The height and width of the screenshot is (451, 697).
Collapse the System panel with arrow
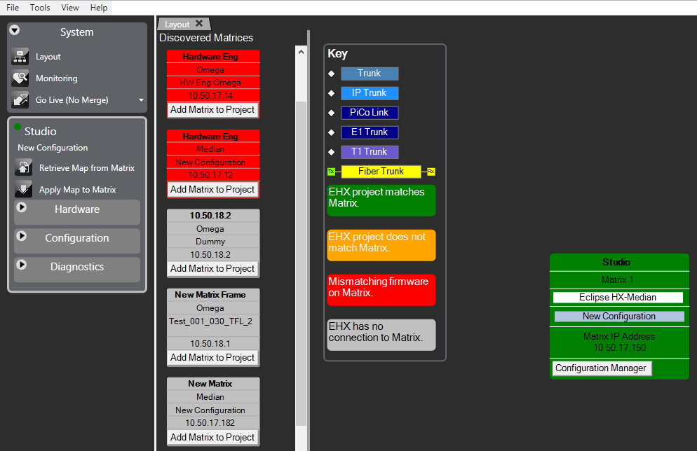(15, 31)
